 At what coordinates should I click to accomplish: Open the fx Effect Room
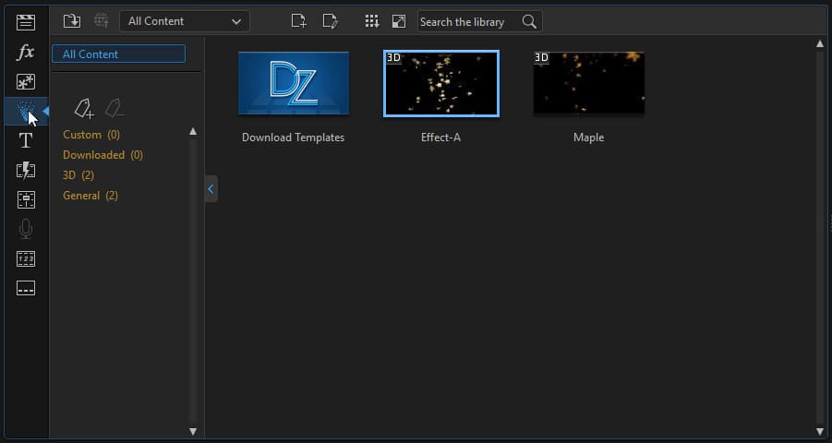tap(26, 52)
